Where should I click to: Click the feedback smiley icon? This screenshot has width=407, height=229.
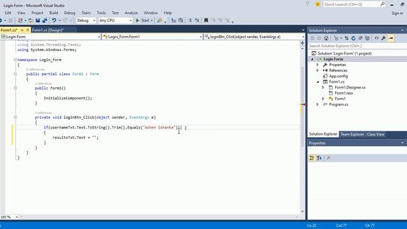317,4
